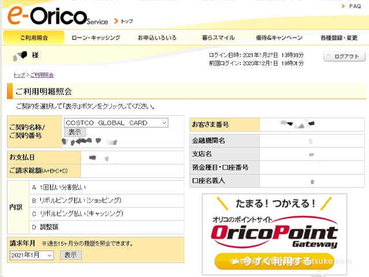The image size is (369, 277).
Task: Click 表示 button under contract dropdown
Action: pyautogui.click(x=75, y=132)
